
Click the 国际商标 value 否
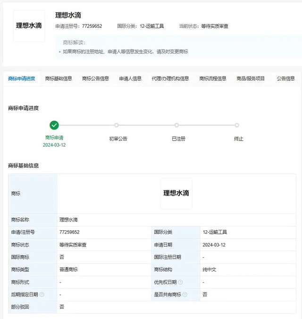click(x=62, y=257)
